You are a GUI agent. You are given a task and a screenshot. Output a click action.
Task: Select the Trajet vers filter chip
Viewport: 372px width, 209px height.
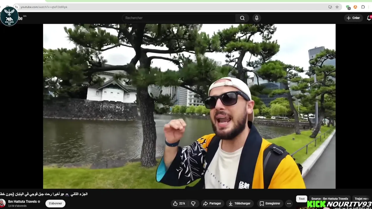[362, 199]
